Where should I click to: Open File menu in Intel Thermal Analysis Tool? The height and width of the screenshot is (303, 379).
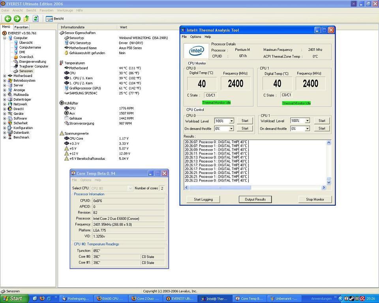[x=184, y=37]
